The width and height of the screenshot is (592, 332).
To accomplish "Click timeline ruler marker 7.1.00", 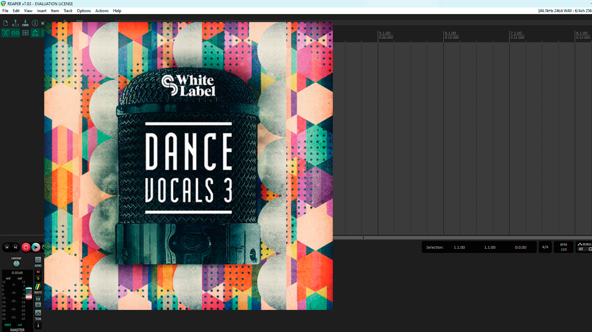I will click(516, 33).
